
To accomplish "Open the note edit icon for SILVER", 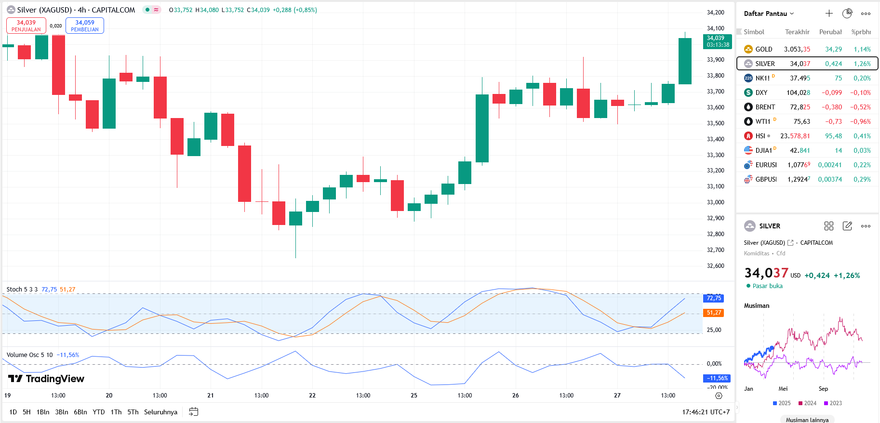I will click(x=847, y=226).
